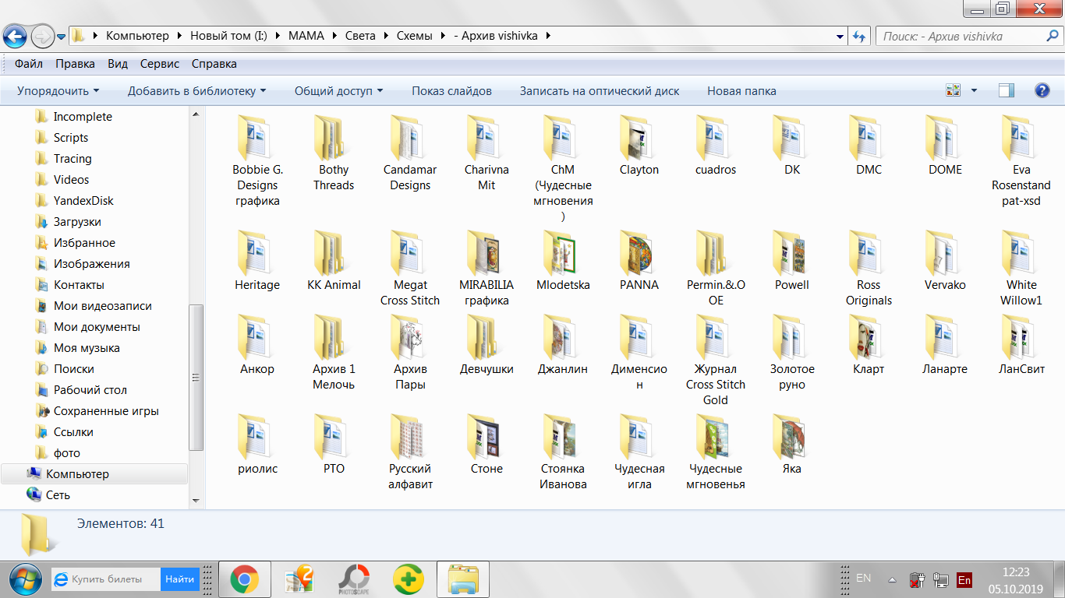Open the Charivna Mit folder
The height and width of the screenshot is (598, 1065).
[x=487, y=154]
